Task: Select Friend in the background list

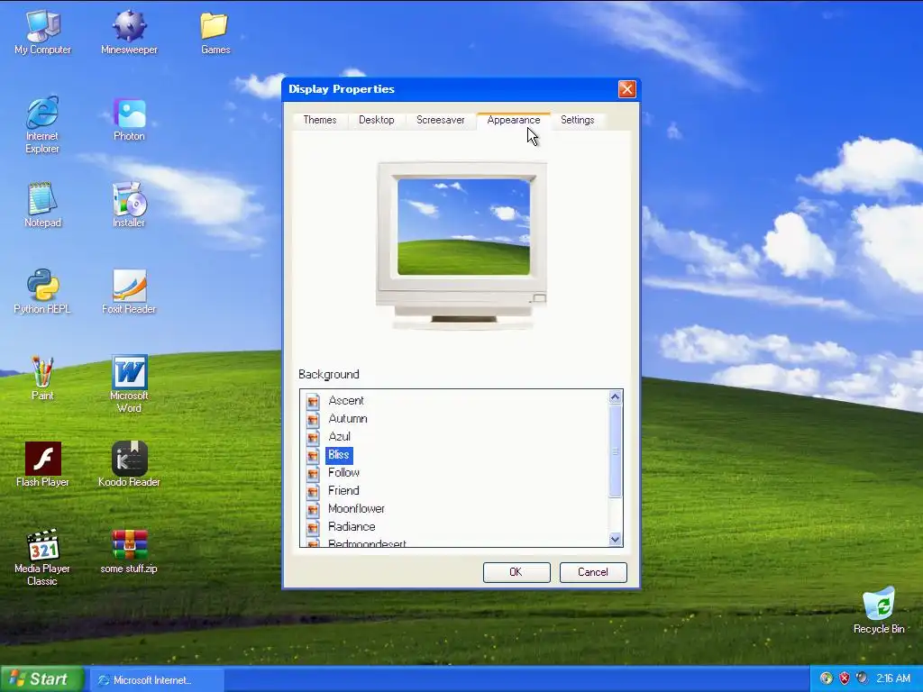Action: pos(343,491)
